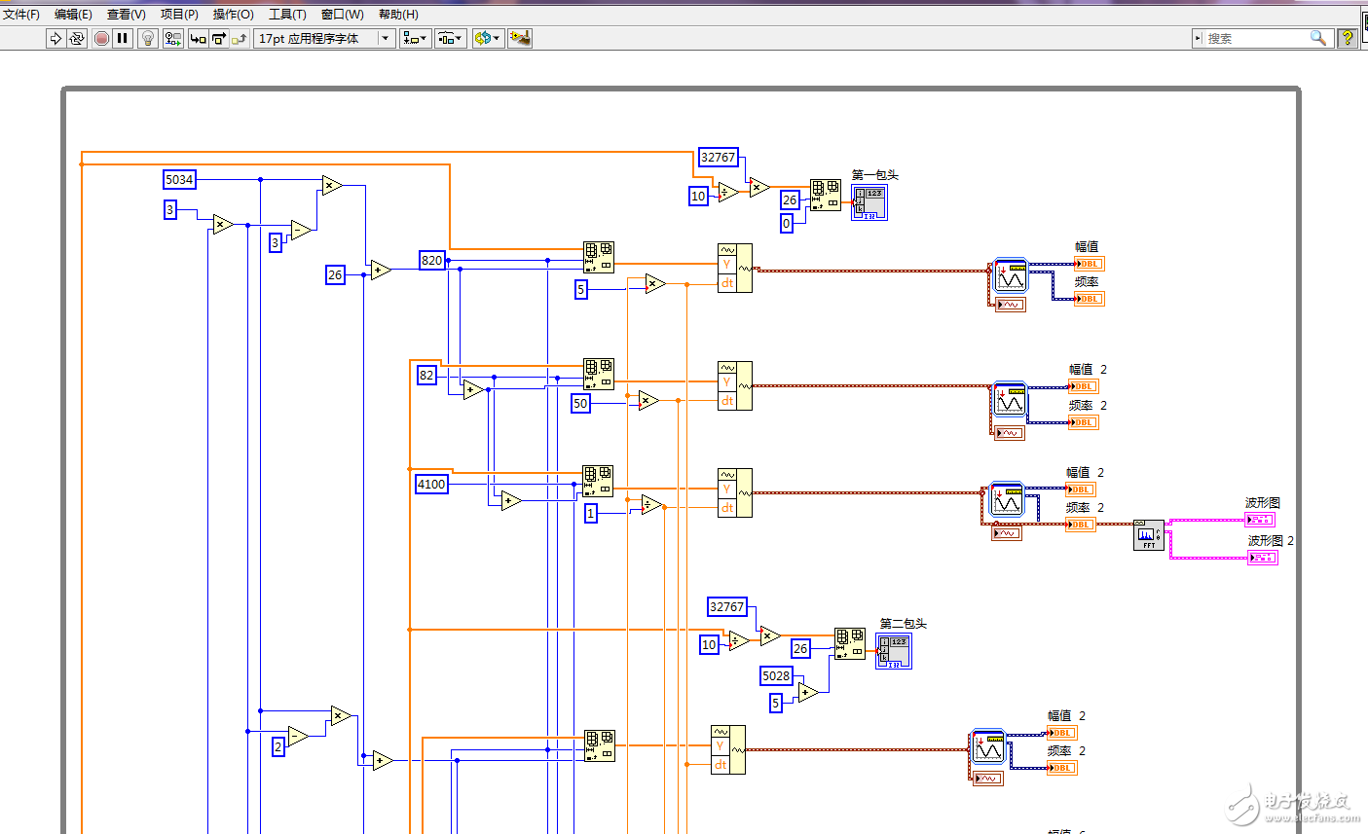The height and width of the screenshot is (834, 1368).
Task: Toggle Retain Wire Values button
Action: click(x=173, y=38)
